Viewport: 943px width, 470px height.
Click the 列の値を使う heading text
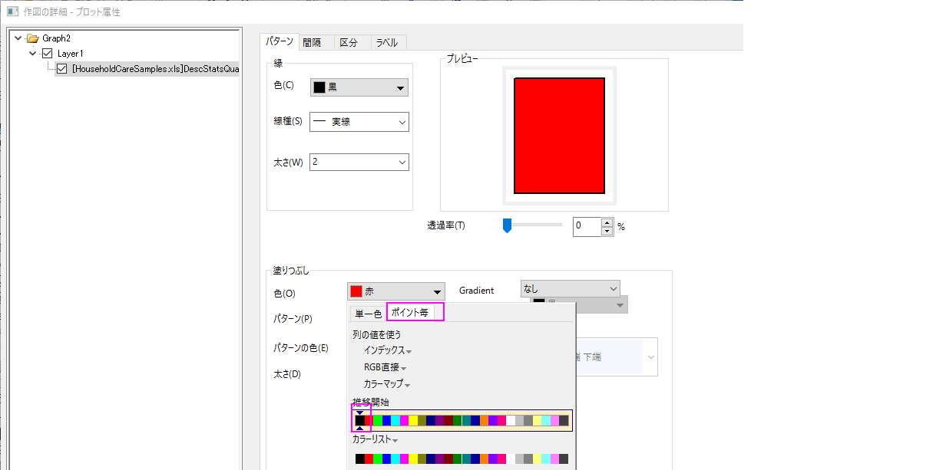[x=377, y=334]
